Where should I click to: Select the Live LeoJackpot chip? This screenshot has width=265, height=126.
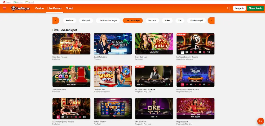tap(133, 21)
